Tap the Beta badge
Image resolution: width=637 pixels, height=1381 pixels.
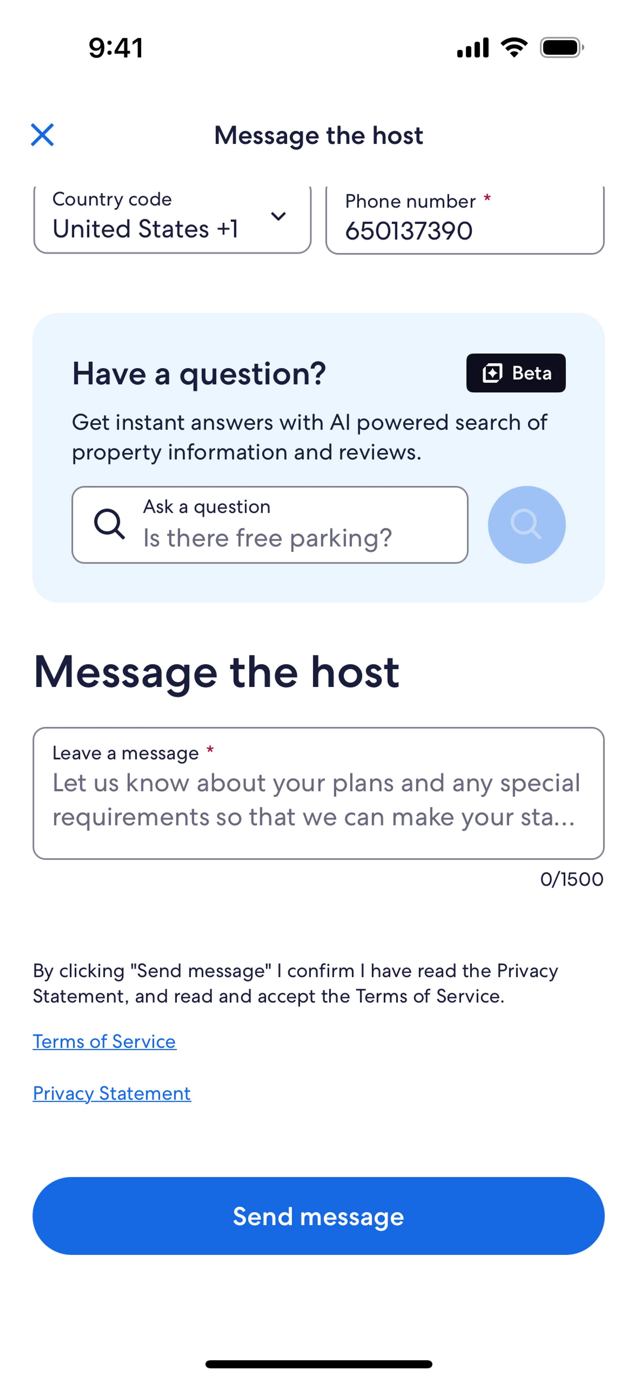click(515, 373)
